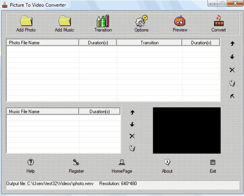
Task: Clear music list with trash icon
Action: (x=132, y=148)
